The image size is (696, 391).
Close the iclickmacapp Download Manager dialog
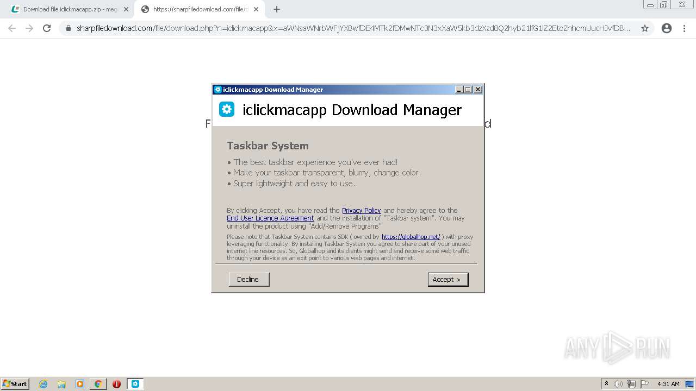[478, 90]
